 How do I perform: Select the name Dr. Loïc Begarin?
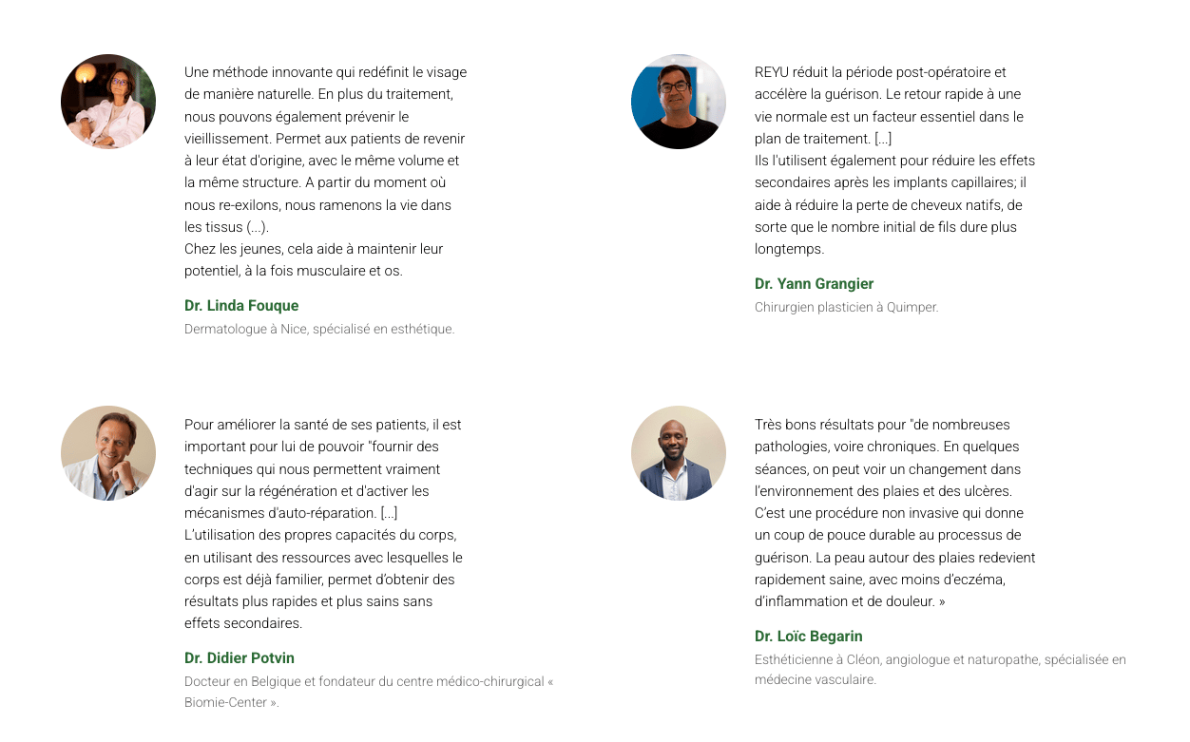809,637
